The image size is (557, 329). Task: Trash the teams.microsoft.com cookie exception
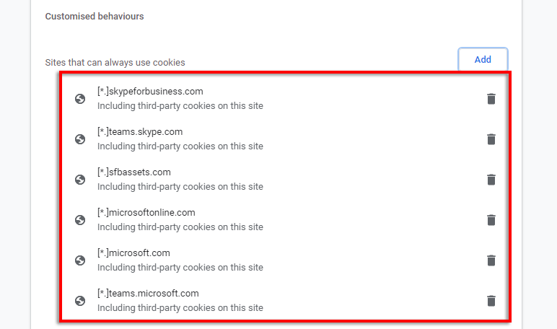(491, 301)
